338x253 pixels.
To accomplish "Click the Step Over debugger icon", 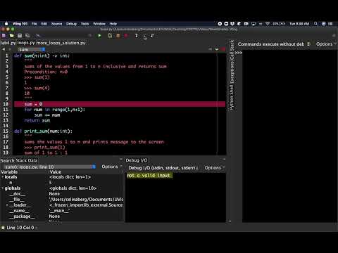I will coord(144,36).
